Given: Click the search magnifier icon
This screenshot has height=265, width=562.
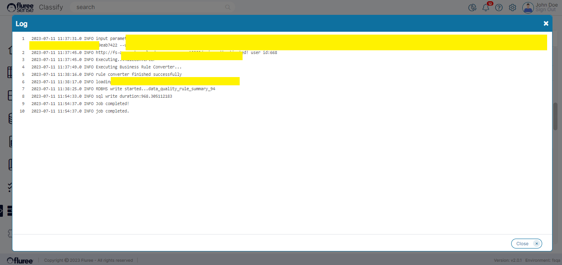Looking at the screenshot, I should click(x=228, y=7).
